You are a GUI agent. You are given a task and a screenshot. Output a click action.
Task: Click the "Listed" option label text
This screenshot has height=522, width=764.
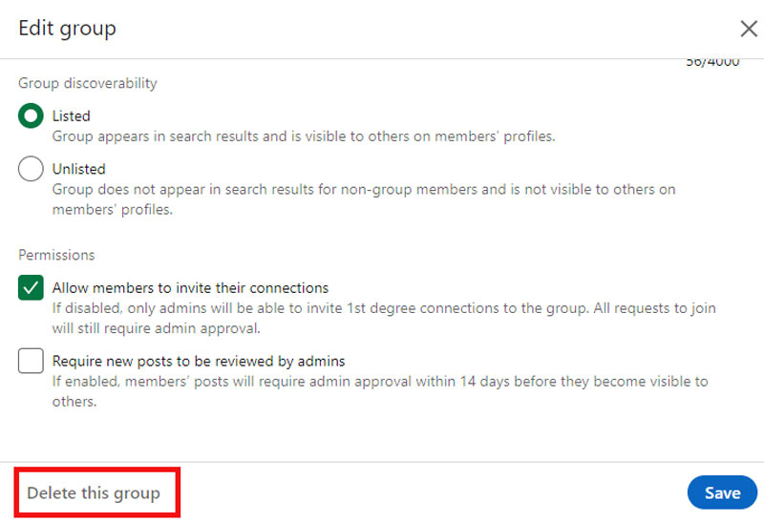(x=72, y=115)
